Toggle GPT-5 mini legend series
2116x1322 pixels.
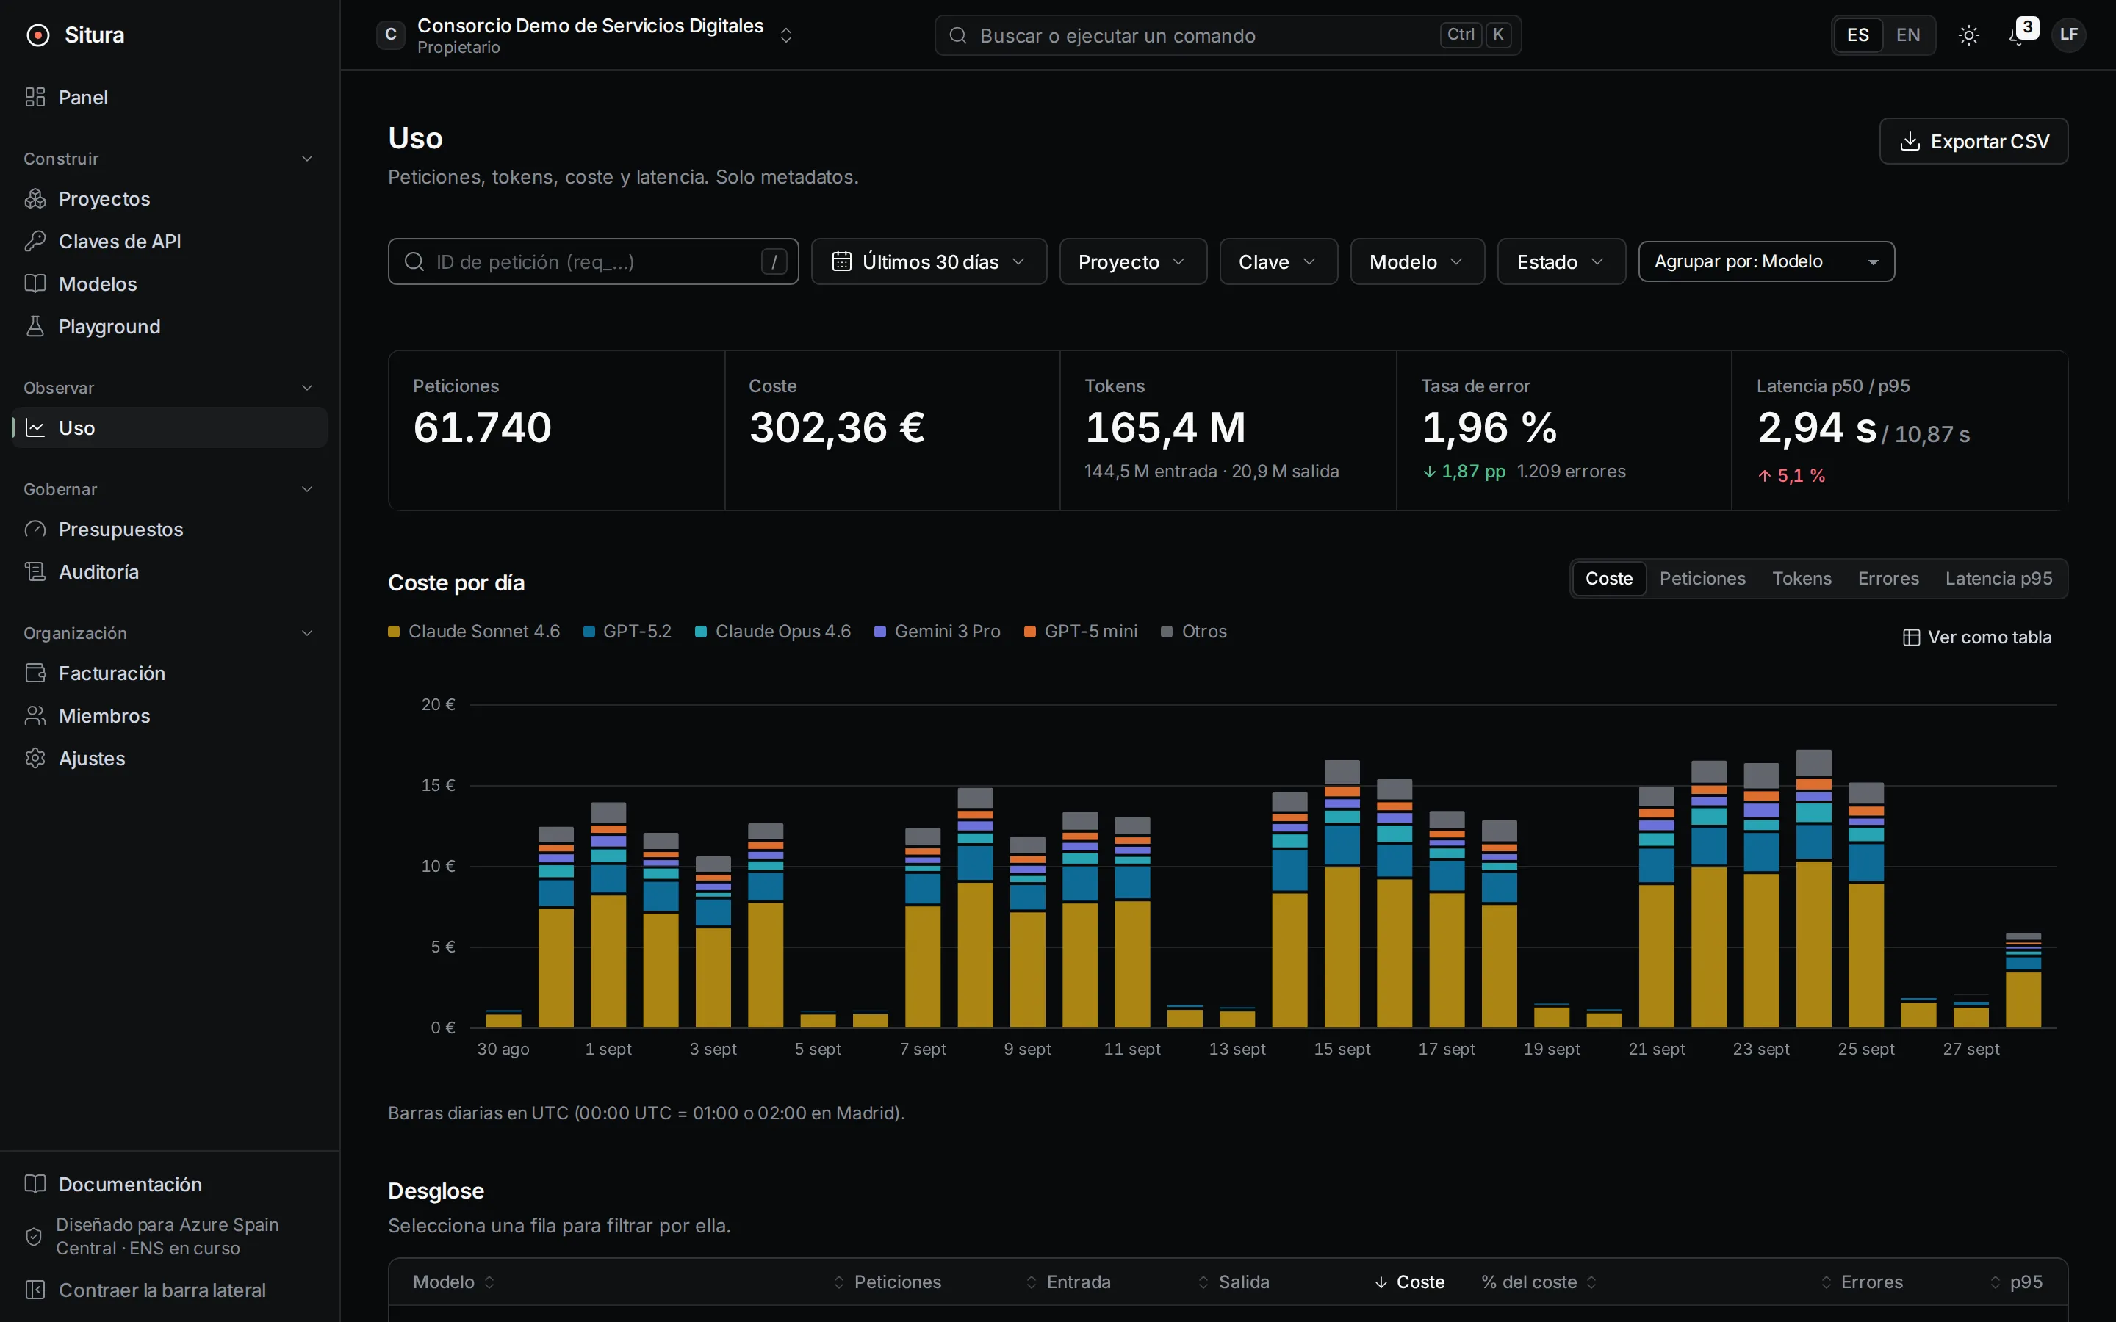(x=1081, y=632)
